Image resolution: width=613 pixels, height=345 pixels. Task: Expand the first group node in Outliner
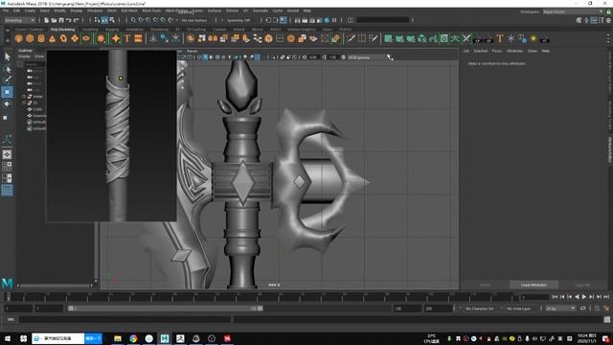click(x=24, y=96)
